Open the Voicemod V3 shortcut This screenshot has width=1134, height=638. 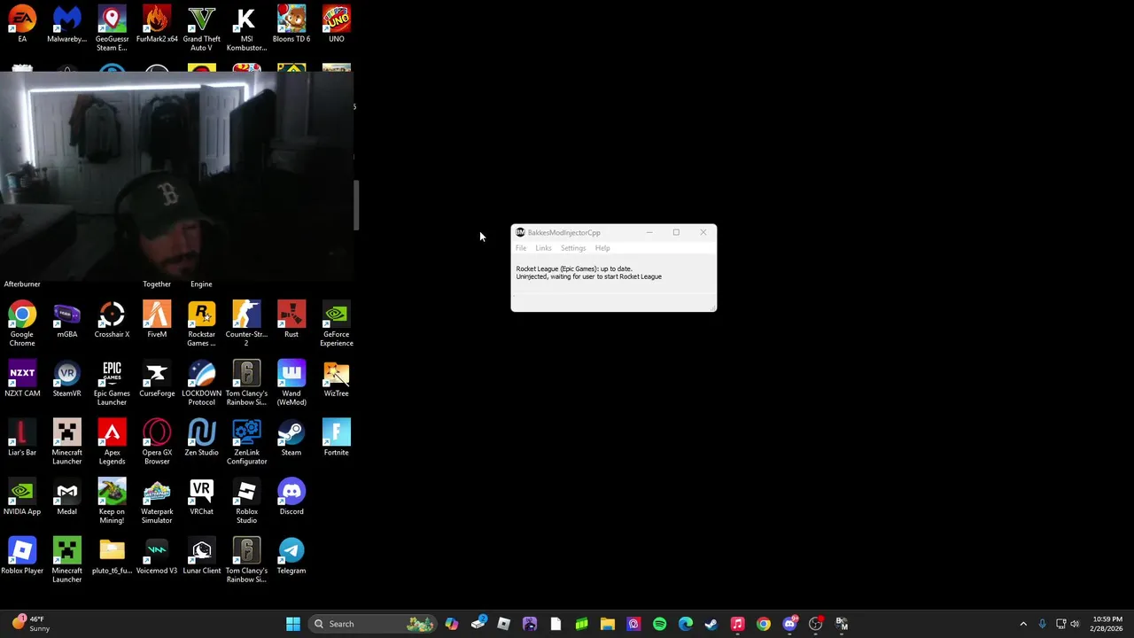(157, 556)
